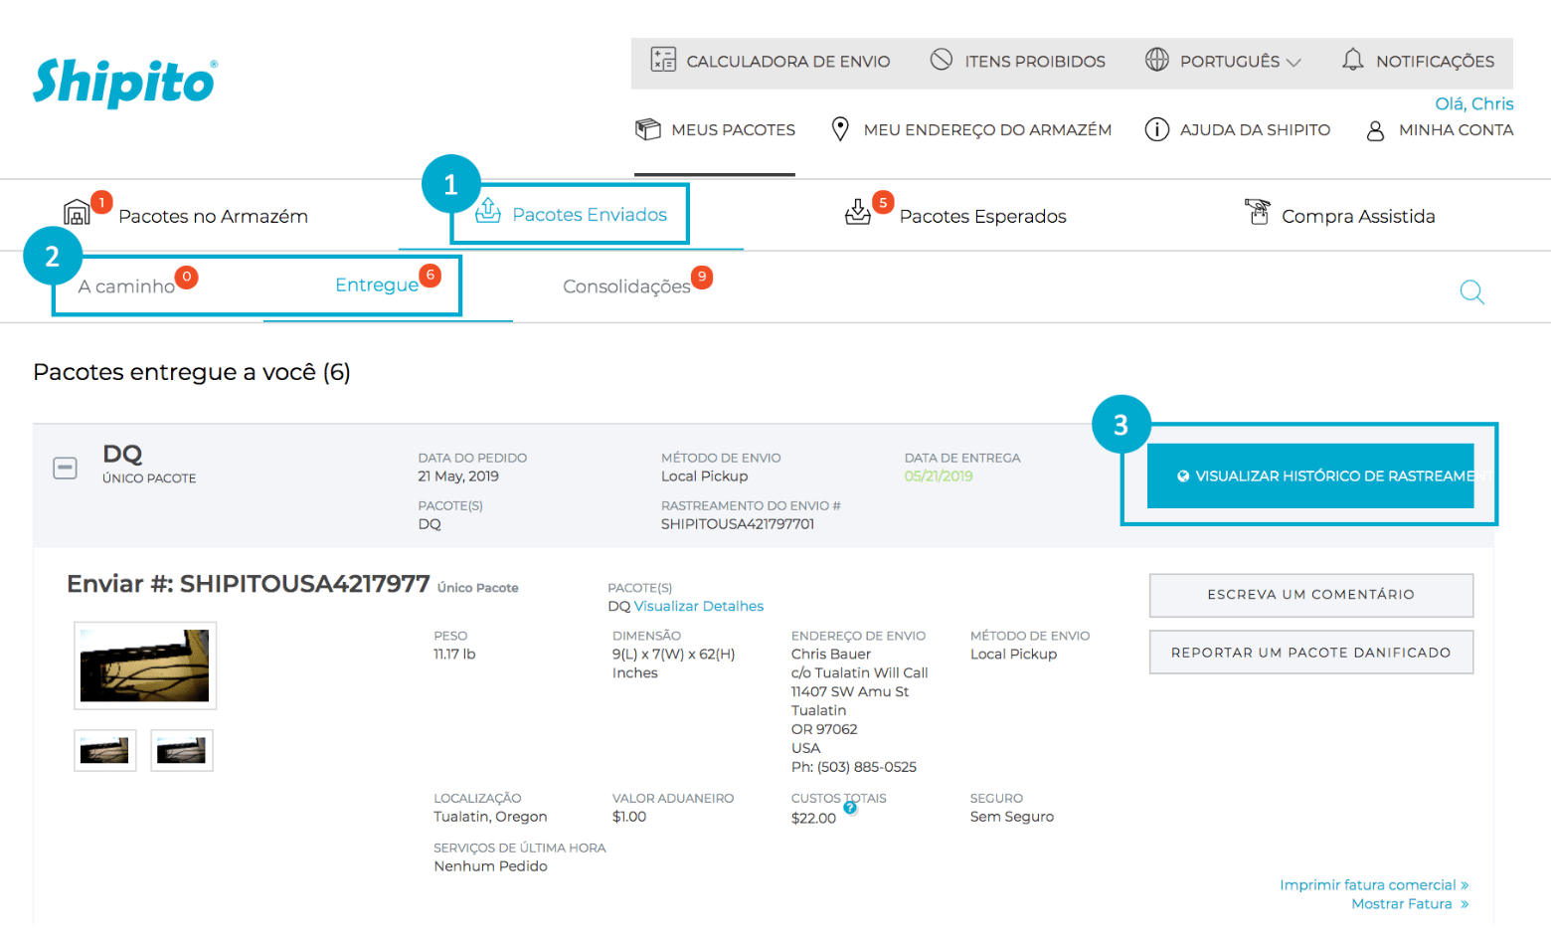
Task: Click the Mostrar Fatura link
Action: coord(1410,904)
